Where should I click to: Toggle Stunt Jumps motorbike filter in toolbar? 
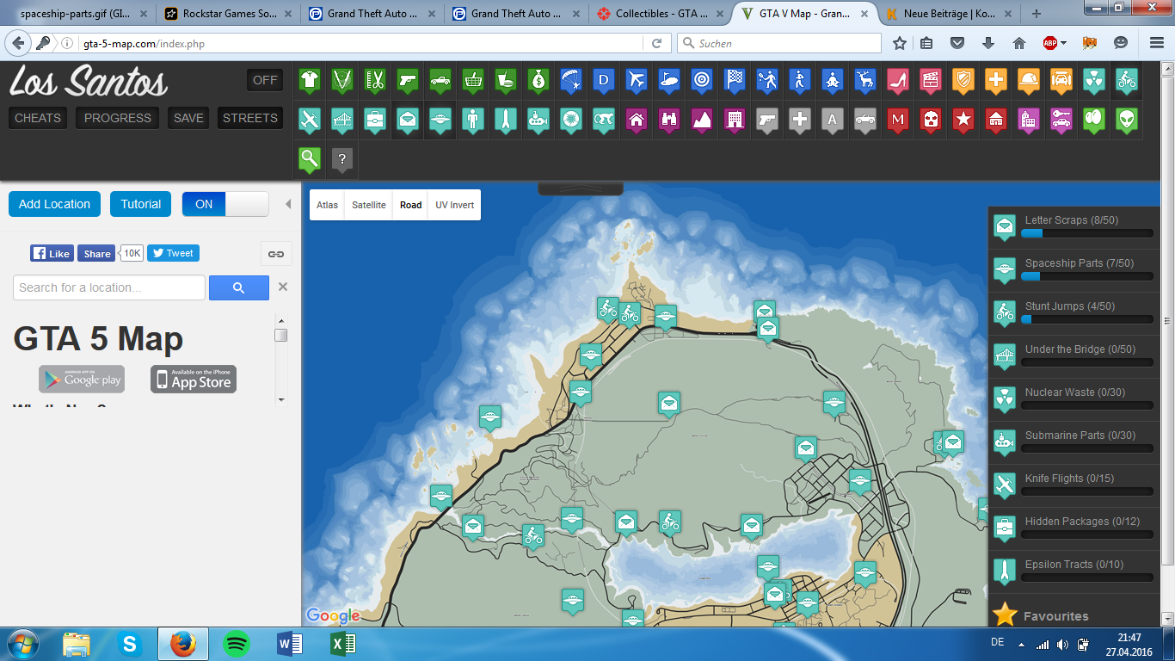[x=1126, y=81]
